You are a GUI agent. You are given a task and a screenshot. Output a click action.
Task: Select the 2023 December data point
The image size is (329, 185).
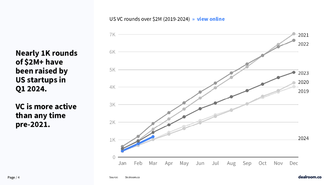click(x=294, y=72)
